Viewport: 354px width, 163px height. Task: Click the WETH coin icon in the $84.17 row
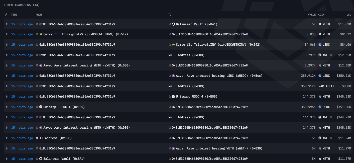[320, 34]
